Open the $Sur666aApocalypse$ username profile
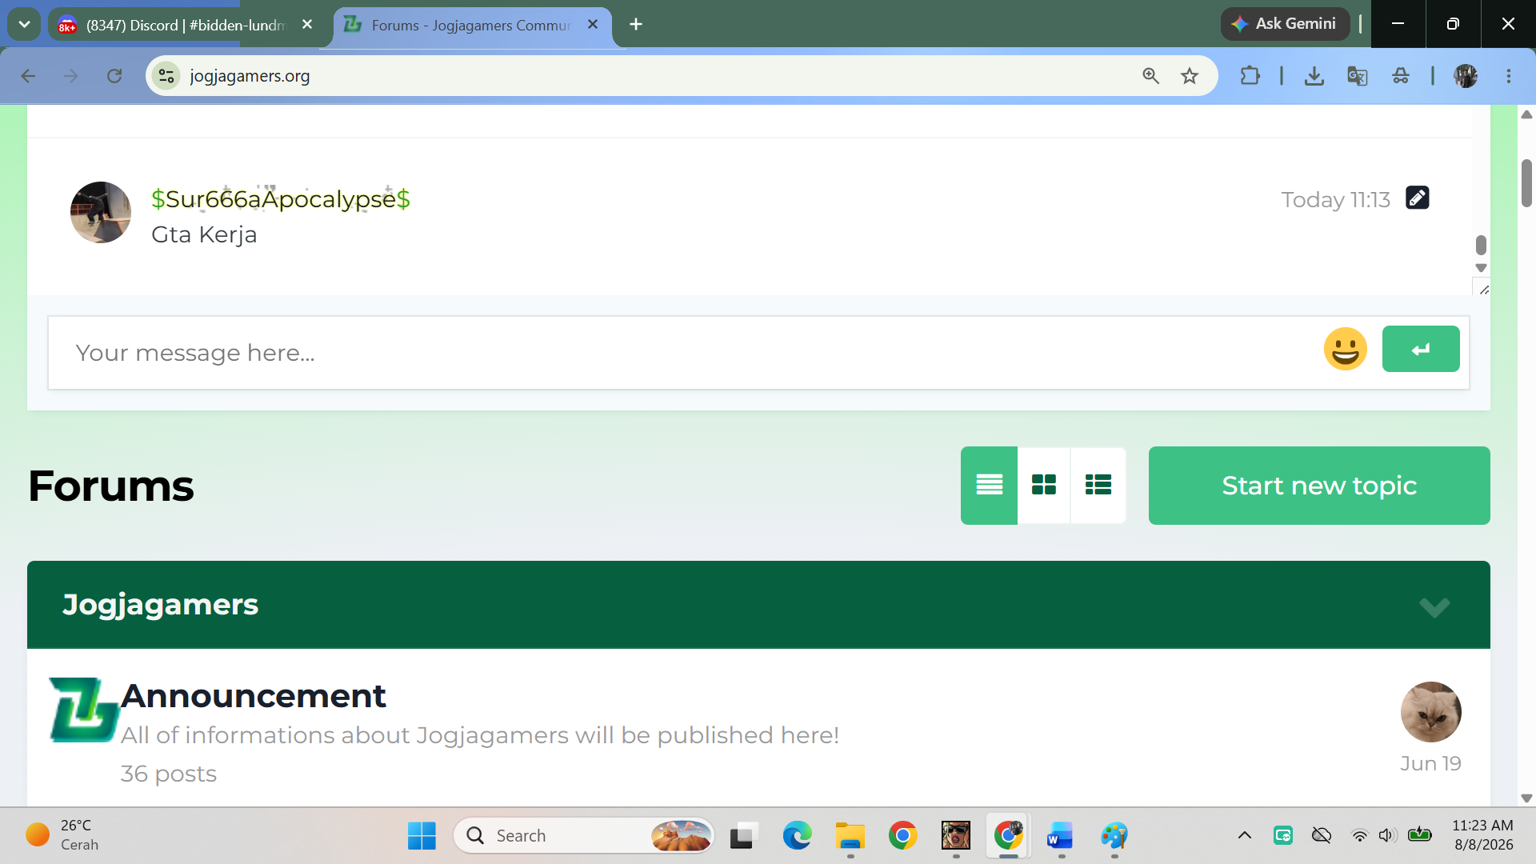The image size is (1536, 864). click(281, 198)
